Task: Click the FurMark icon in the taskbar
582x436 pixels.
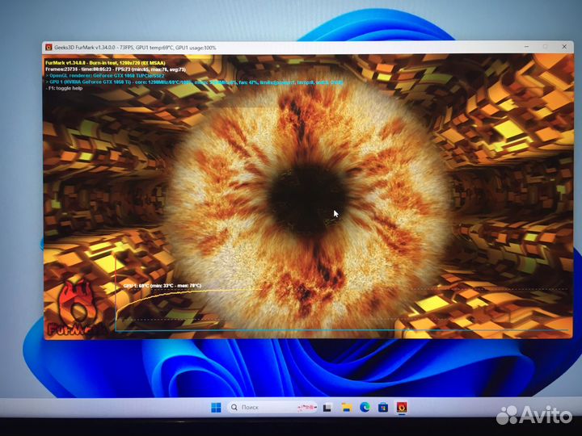Action: click(x=402, y=408)
